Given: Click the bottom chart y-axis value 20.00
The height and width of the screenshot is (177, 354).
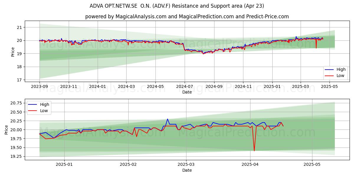Looking at the screenshot, I should coord(17,130).
